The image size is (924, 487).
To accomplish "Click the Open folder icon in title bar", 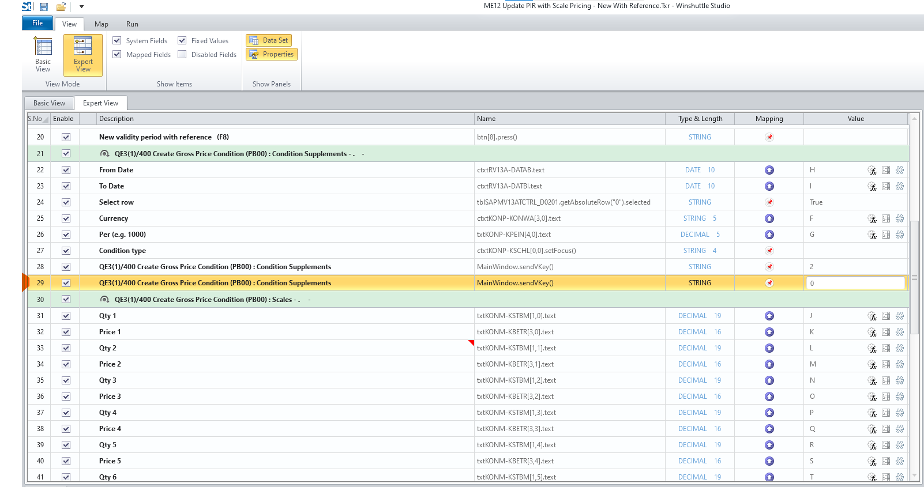I will 61,7.
